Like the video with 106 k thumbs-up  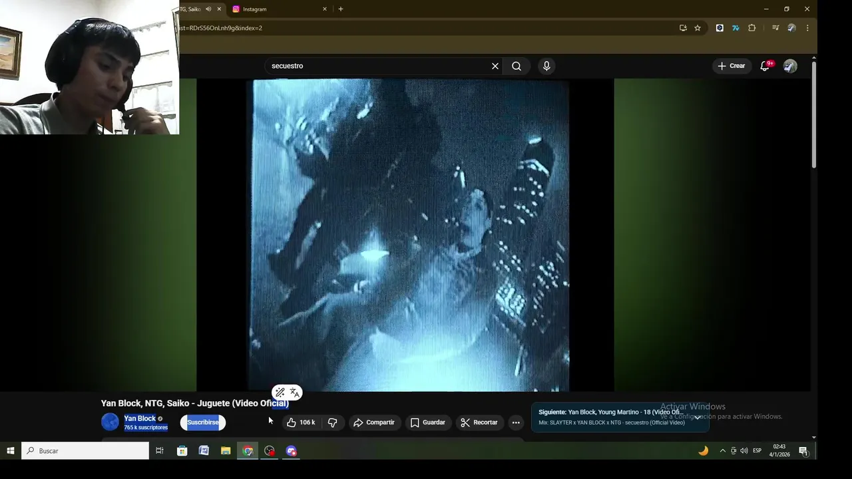click(x=301, y=422)
